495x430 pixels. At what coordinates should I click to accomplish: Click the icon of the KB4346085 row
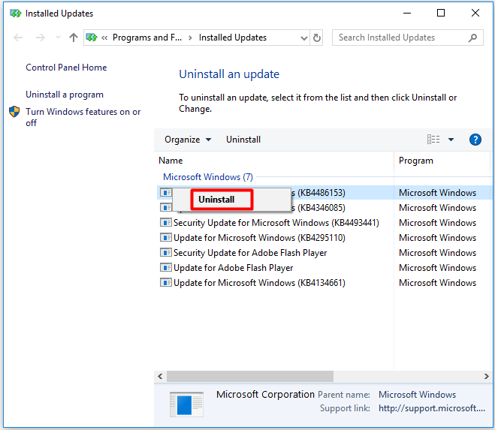(x=166, y=207)
